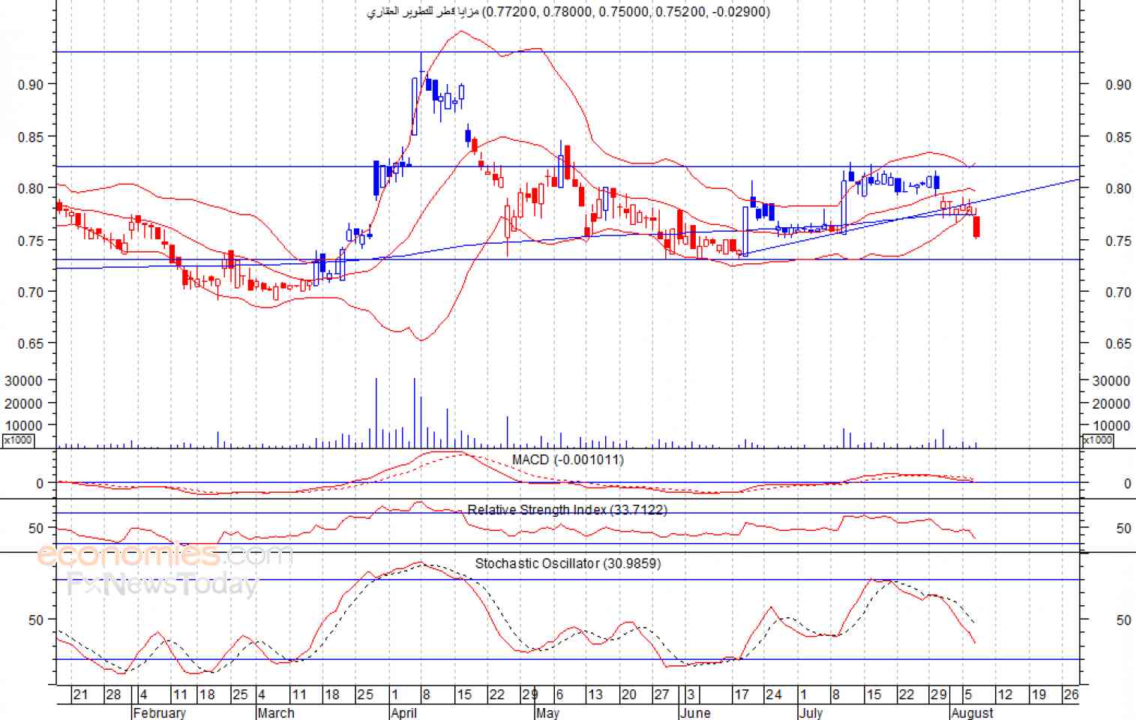Select the Stochastic Oscillator (30.9859) label
This screenshot has width=1136, height=720.
(x=568, y=562)
